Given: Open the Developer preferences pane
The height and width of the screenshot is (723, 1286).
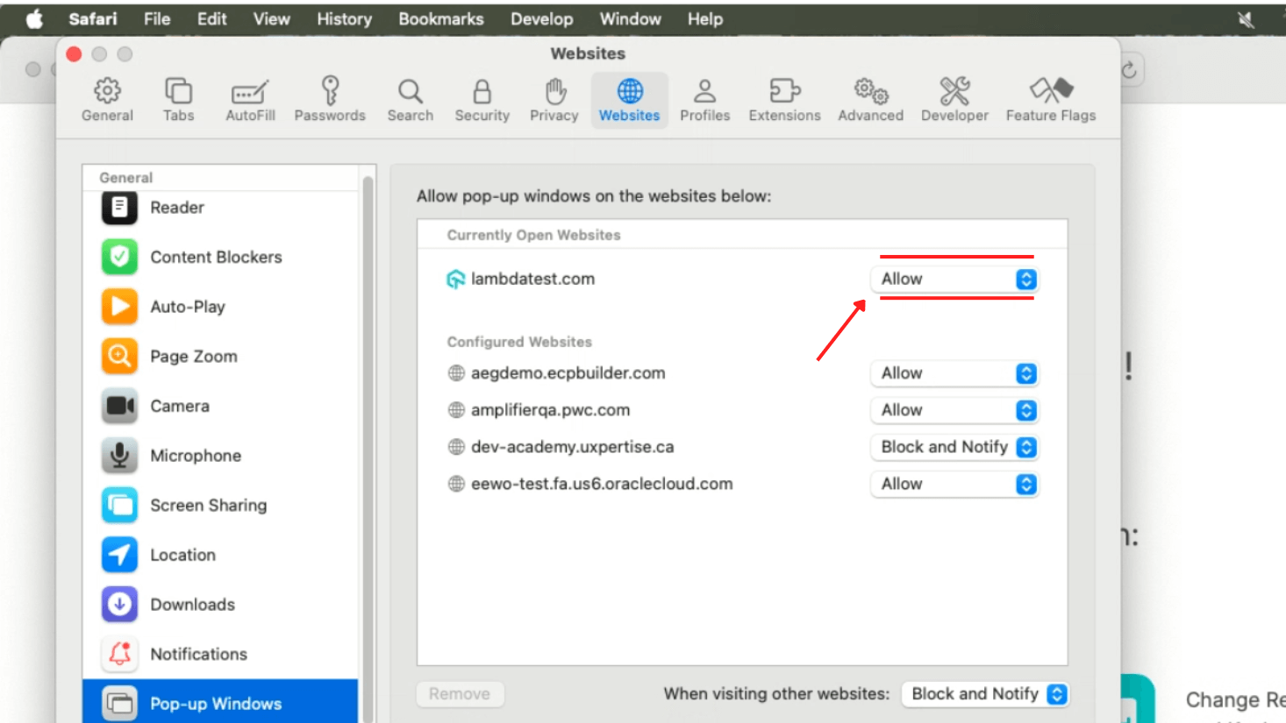Looking at the screenshot, I should [x=954, y=100].
